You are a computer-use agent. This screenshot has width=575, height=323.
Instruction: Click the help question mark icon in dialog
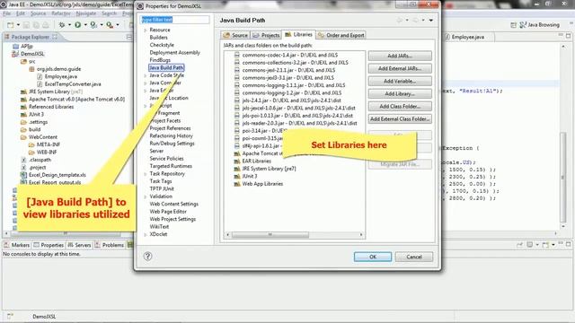[x=147, y=257]
